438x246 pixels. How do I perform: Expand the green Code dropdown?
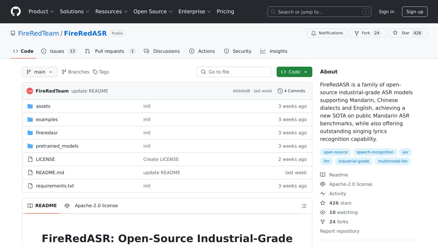tap(294, 72)
